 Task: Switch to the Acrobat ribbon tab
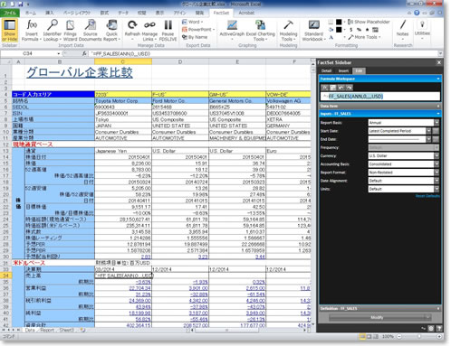click(246, 13)
